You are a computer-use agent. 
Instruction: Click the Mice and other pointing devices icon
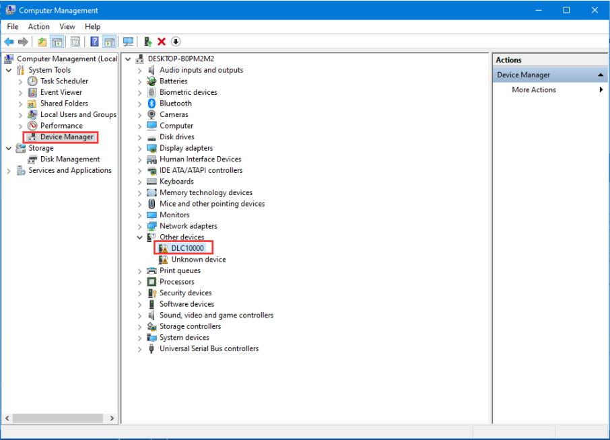tap(151, 204)
